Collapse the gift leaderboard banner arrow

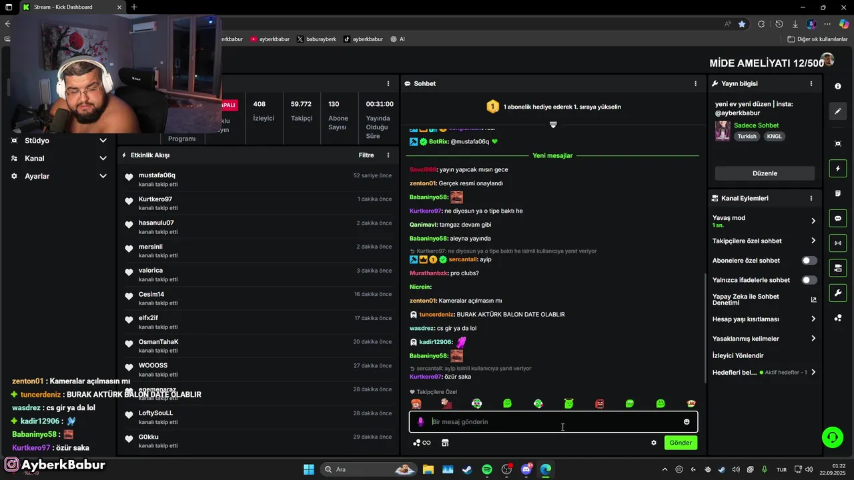tap(553, 125)
